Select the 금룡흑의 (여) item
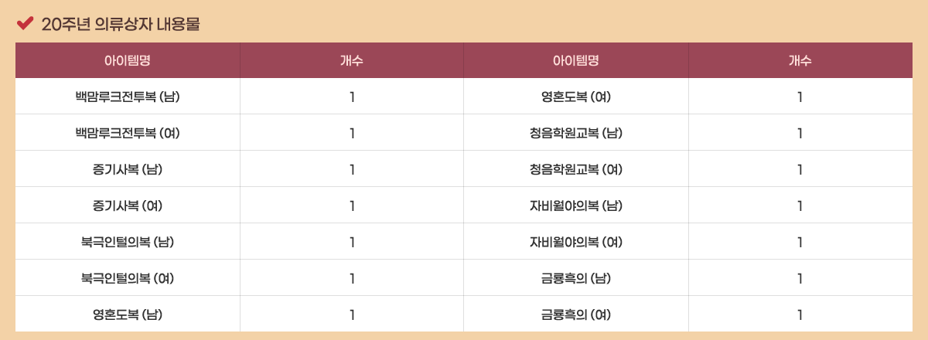 click(576, 314)
